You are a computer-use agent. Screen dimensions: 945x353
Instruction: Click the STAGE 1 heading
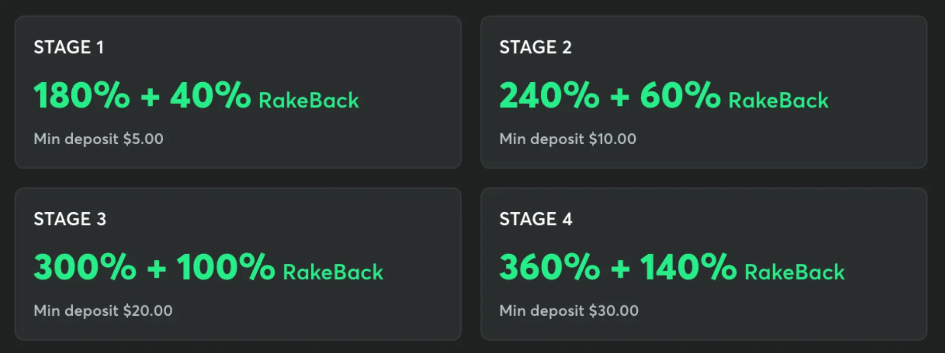click(x=69, y=47)
